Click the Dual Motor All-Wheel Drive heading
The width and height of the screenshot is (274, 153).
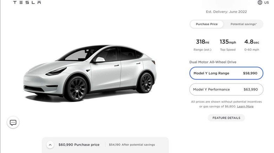click(x=213, y=62)
